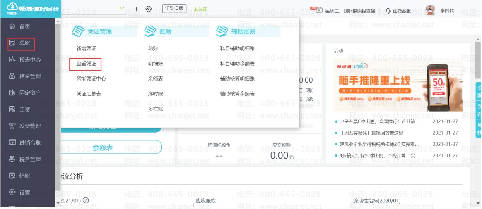The height and width of the screenshot is (209, 482).
Task: Expand the green company dropdown arrow
Action: [122, 8]
